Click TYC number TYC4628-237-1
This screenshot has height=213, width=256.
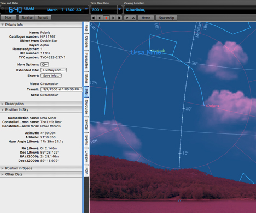[x=53, y=57]
